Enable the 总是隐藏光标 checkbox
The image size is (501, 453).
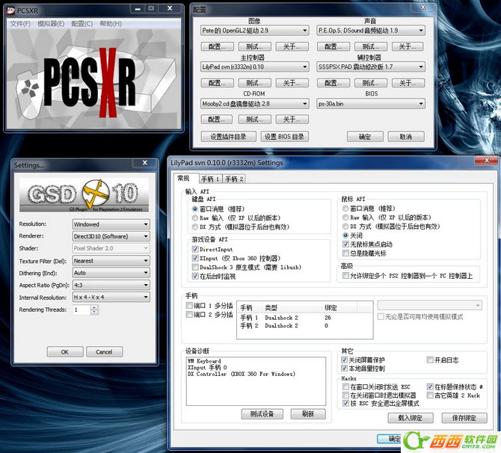(345, 253)
